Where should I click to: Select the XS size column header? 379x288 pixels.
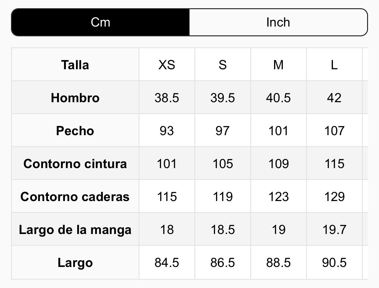167,65
